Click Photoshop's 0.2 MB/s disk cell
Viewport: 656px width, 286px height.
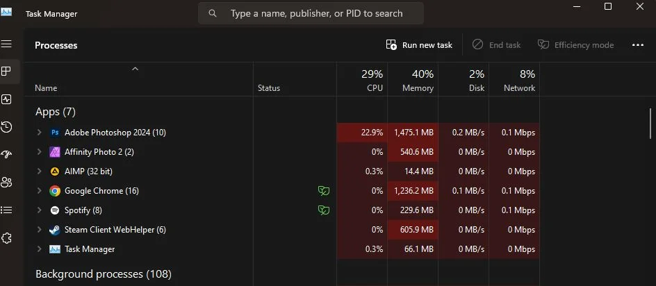(464, 133)
